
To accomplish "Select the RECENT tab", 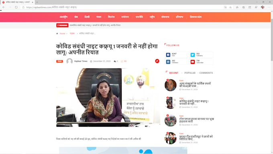I will point(173,73).
